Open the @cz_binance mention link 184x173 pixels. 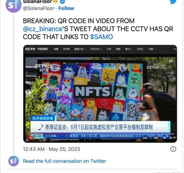(43, 29)
